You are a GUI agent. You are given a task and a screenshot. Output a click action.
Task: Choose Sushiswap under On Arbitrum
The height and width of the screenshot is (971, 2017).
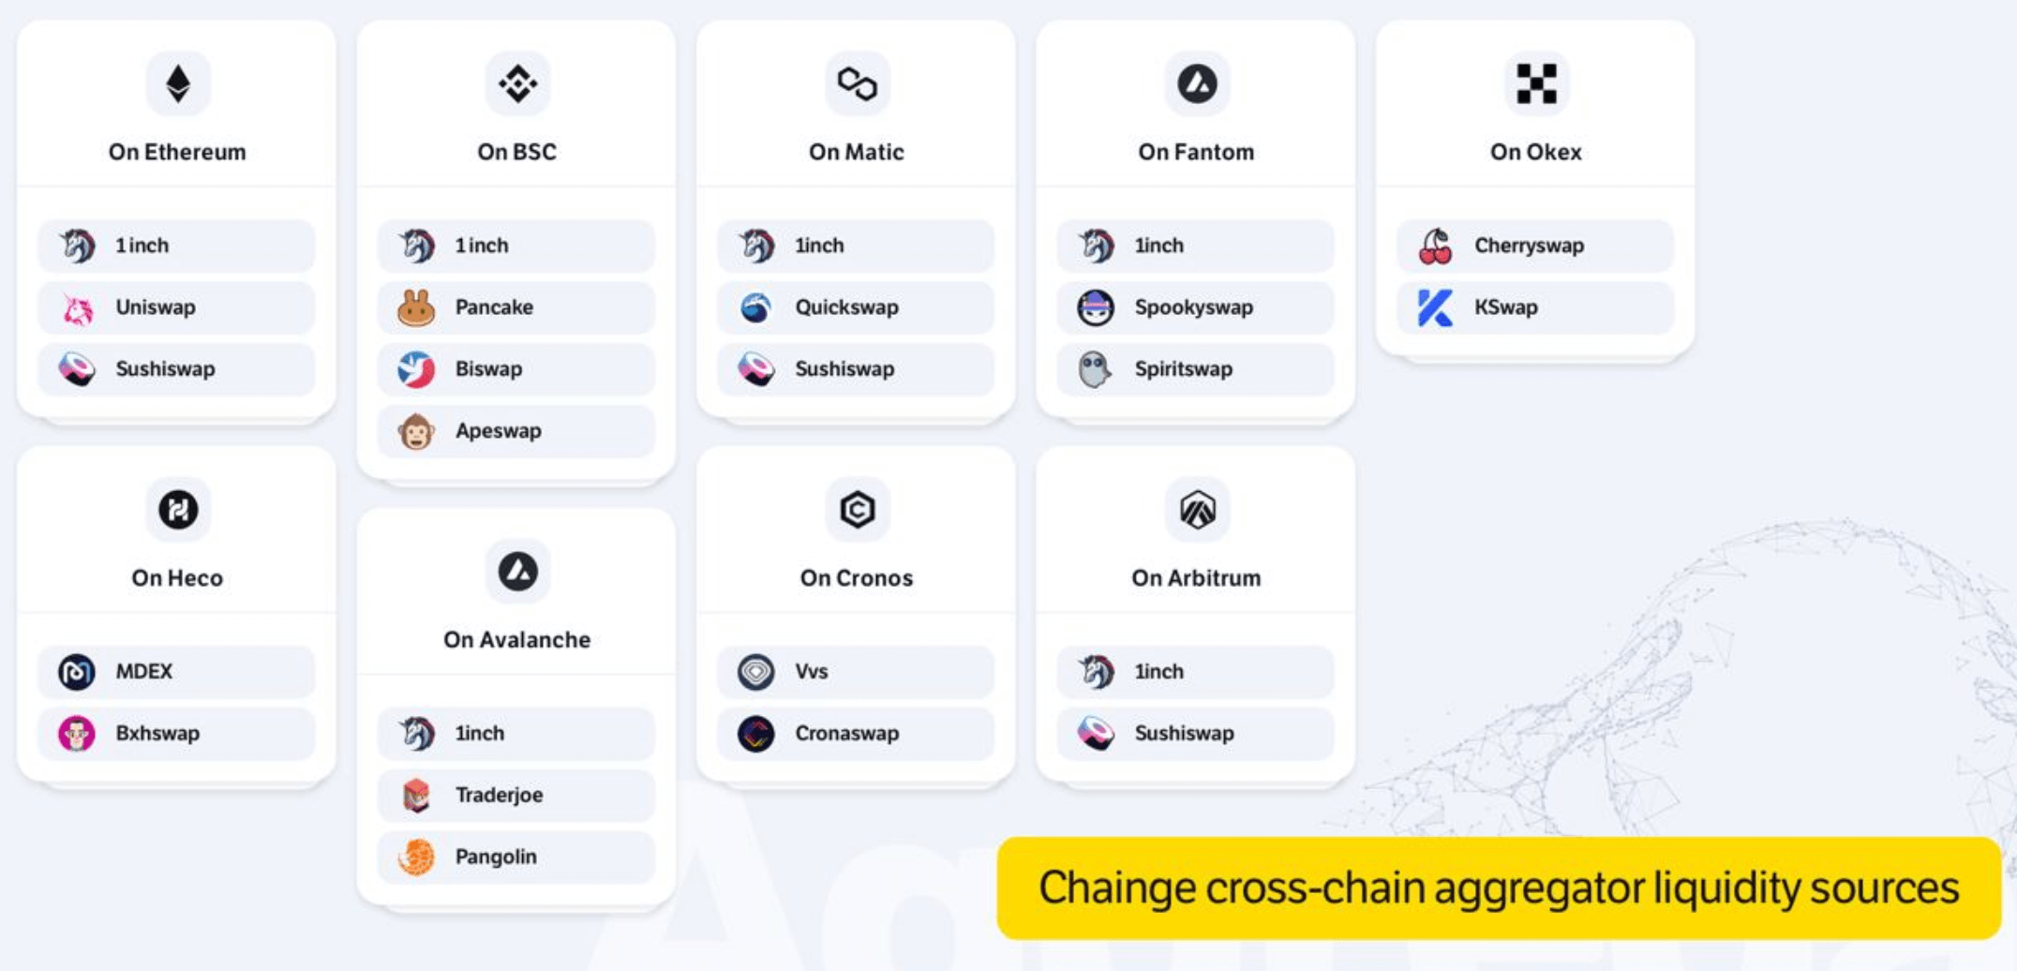(1196, 733)
